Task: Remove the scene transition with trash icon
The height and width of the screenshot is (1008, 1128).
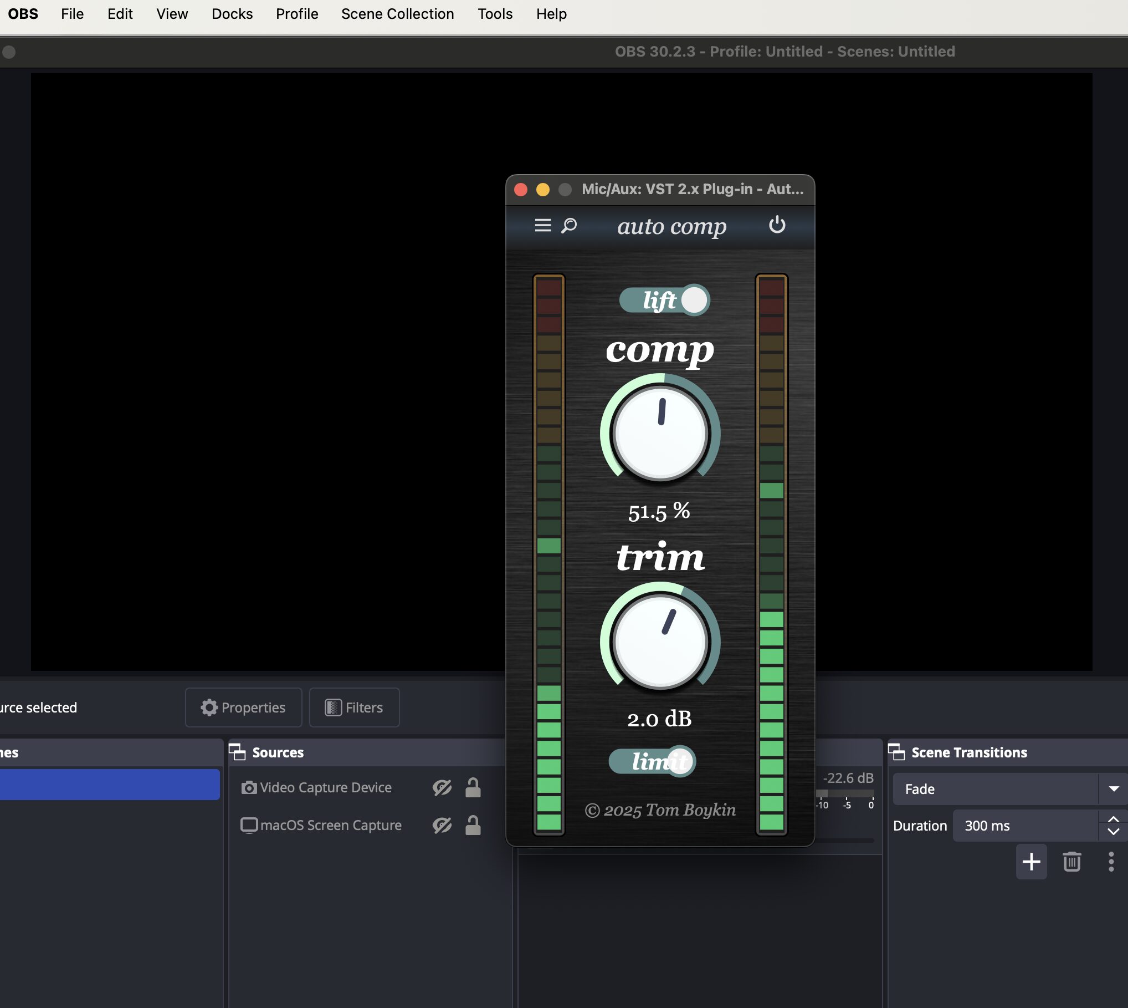Action: (x=1071, y=862)
